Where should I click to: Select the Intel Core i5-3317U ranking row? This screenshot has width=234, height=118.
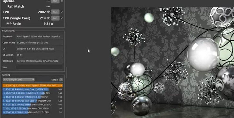32,112
